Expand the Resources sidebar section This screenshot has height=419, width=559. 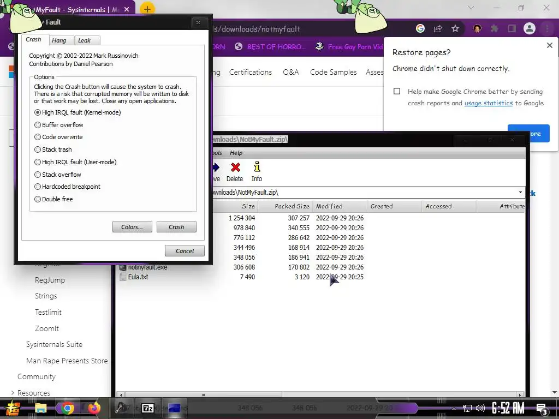pyautogui.click(x=13, y=393)
